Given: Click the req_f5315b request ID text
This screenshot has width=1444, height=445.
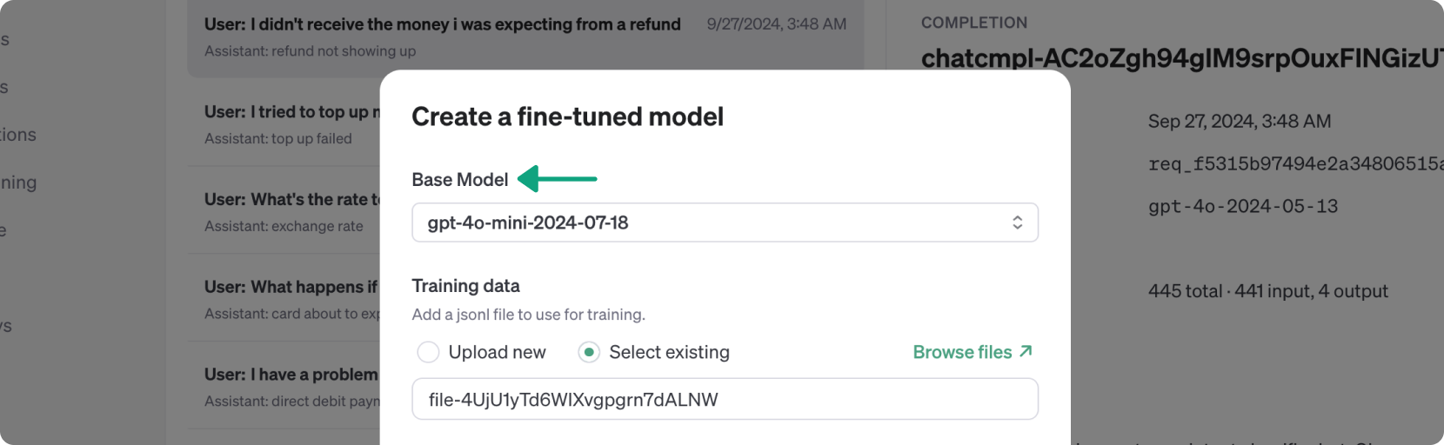Looking at the screenshot, I should [1294, 163].
